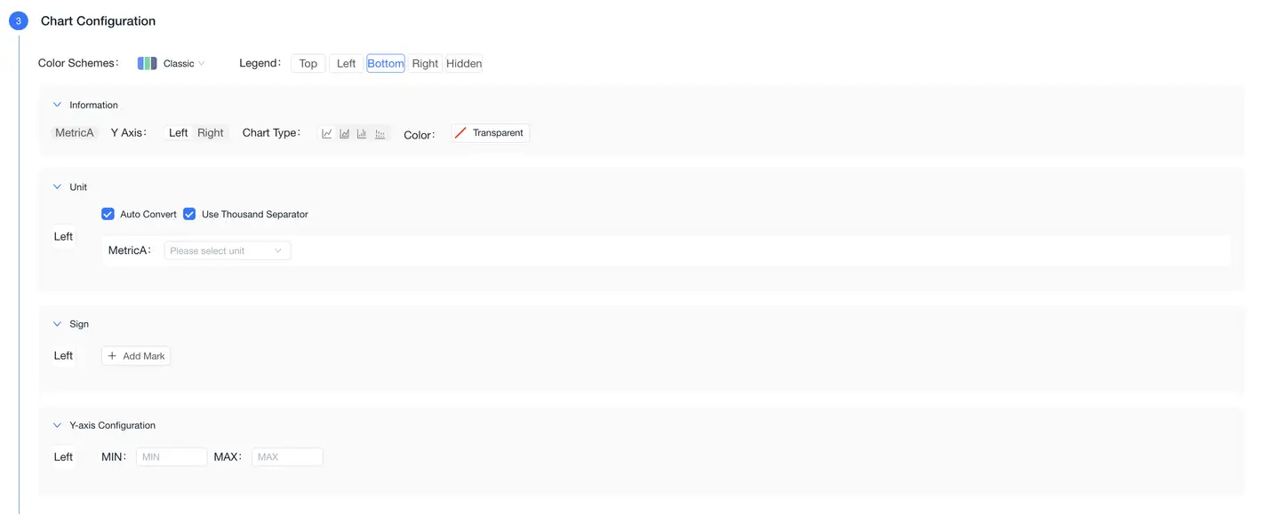Image resolution: width=1280 pixels, height=521 pixels.
Task: Click the Classic color scheme palette icon
Action: [x=147, y=64]
